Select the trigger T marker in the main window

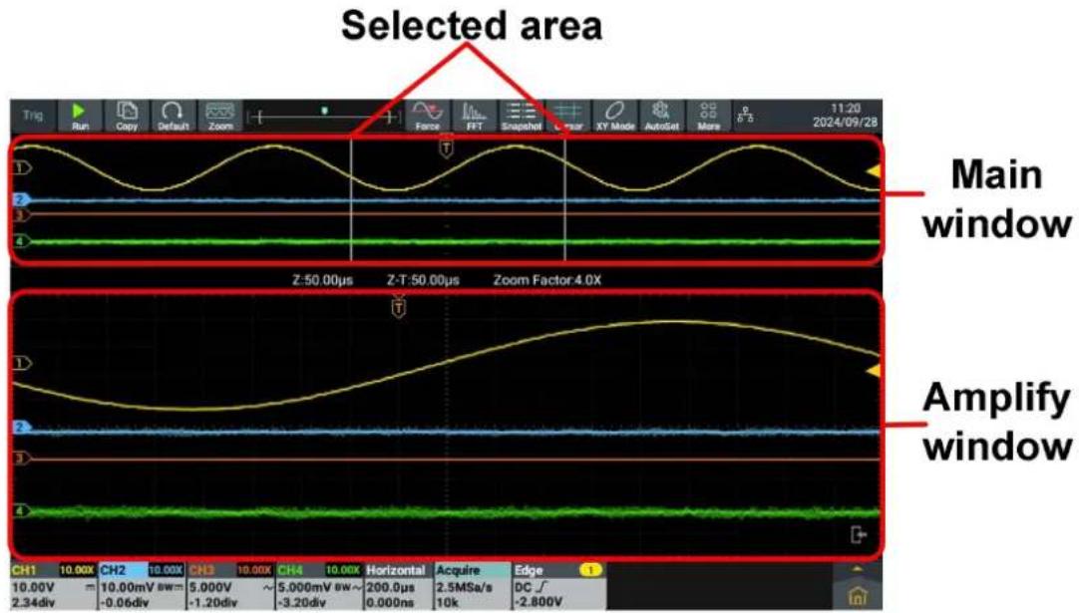click(x=447, y=147)
